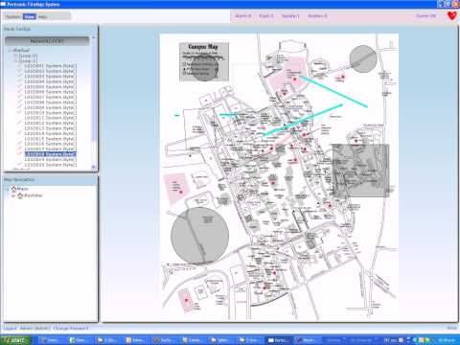
Task: Select the L01D009 System.Byte[] row
Action: coord(51,107)
